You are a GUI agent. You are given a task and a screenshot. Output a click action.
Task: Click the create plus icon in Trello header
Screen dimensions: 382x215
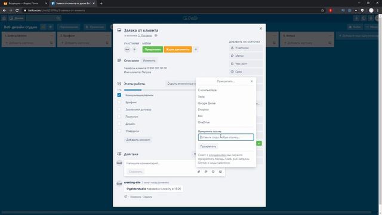coord(356,18)
